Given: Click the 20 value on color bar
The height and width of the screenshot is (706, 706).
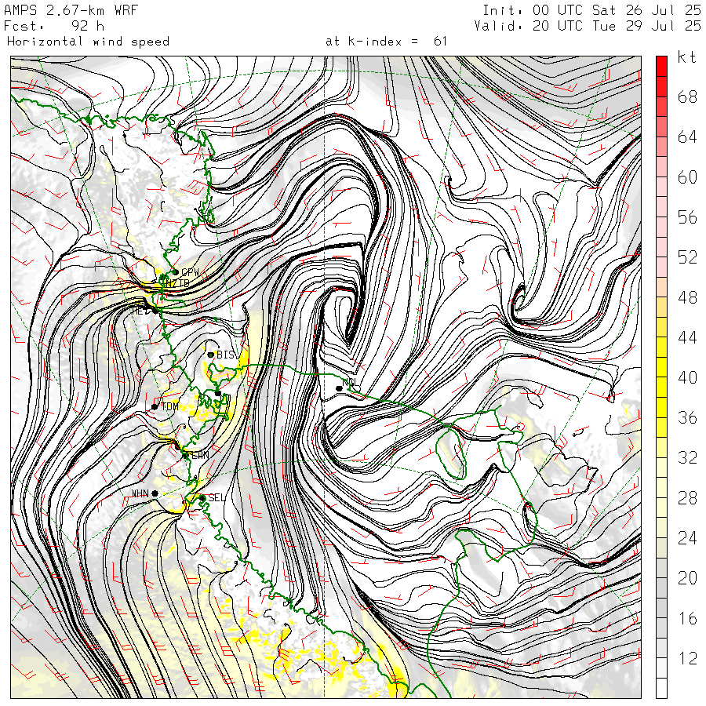Looking at the screenshot, I should coord(687,578).
